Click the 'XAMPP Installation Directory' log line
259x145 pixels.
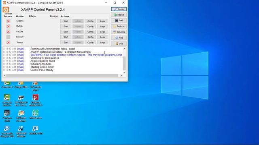(61, 52)
